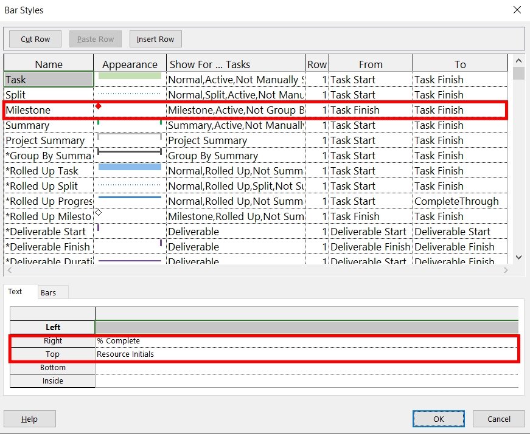The image size is (530, 434).
Task: Click the blue Rolled Up Task appearance
Action: pos(130,167)
